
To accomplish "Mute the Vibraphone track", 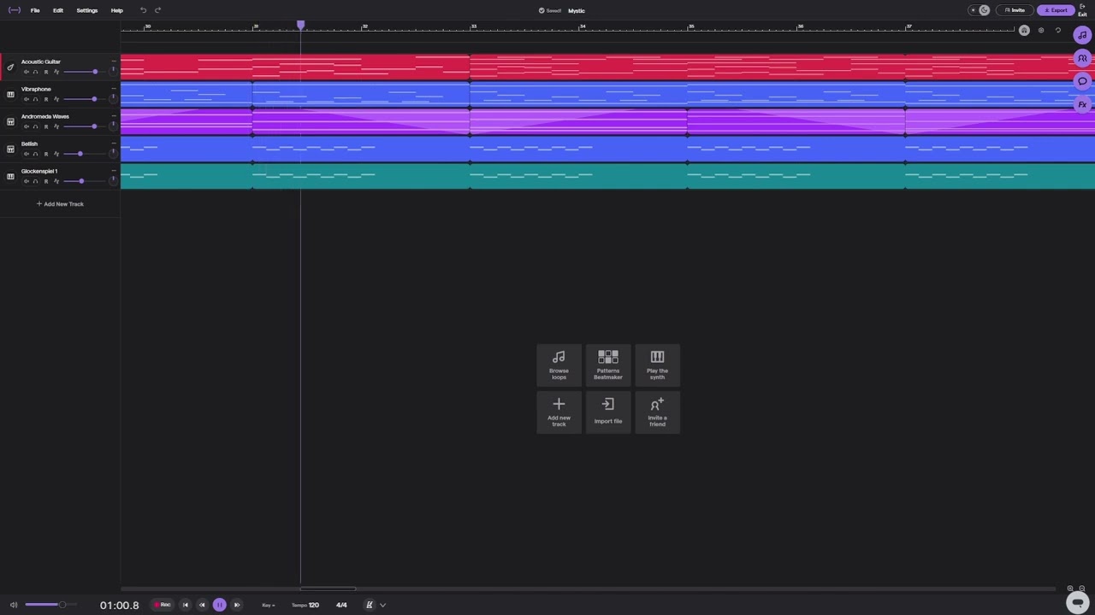I will pos(26,99).
